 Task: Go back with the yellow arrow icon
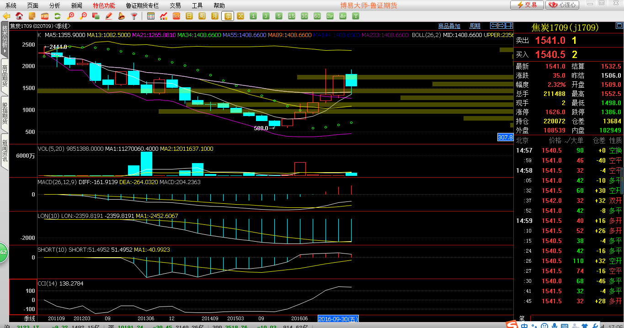click(6, 16)
